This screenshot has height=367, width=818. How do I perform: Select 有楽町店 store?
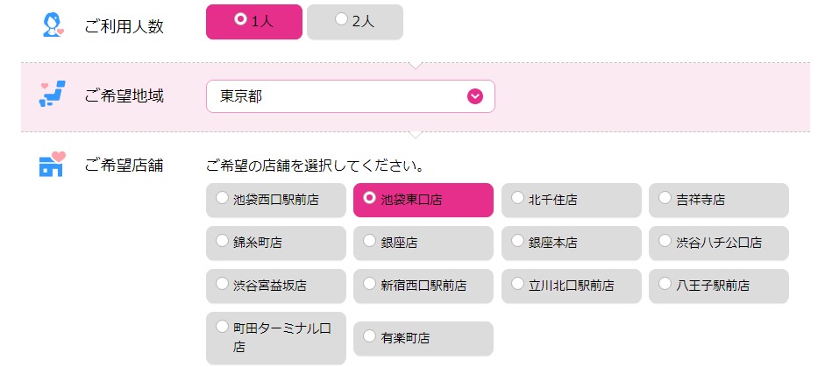coord(423,338)
